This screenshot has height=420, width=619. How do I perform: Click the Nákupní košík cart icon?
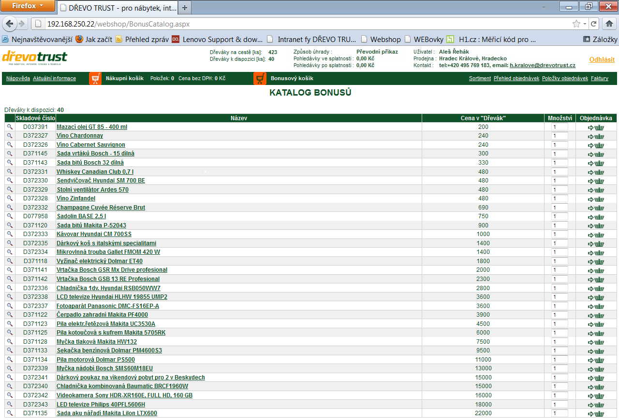point(95,78)
